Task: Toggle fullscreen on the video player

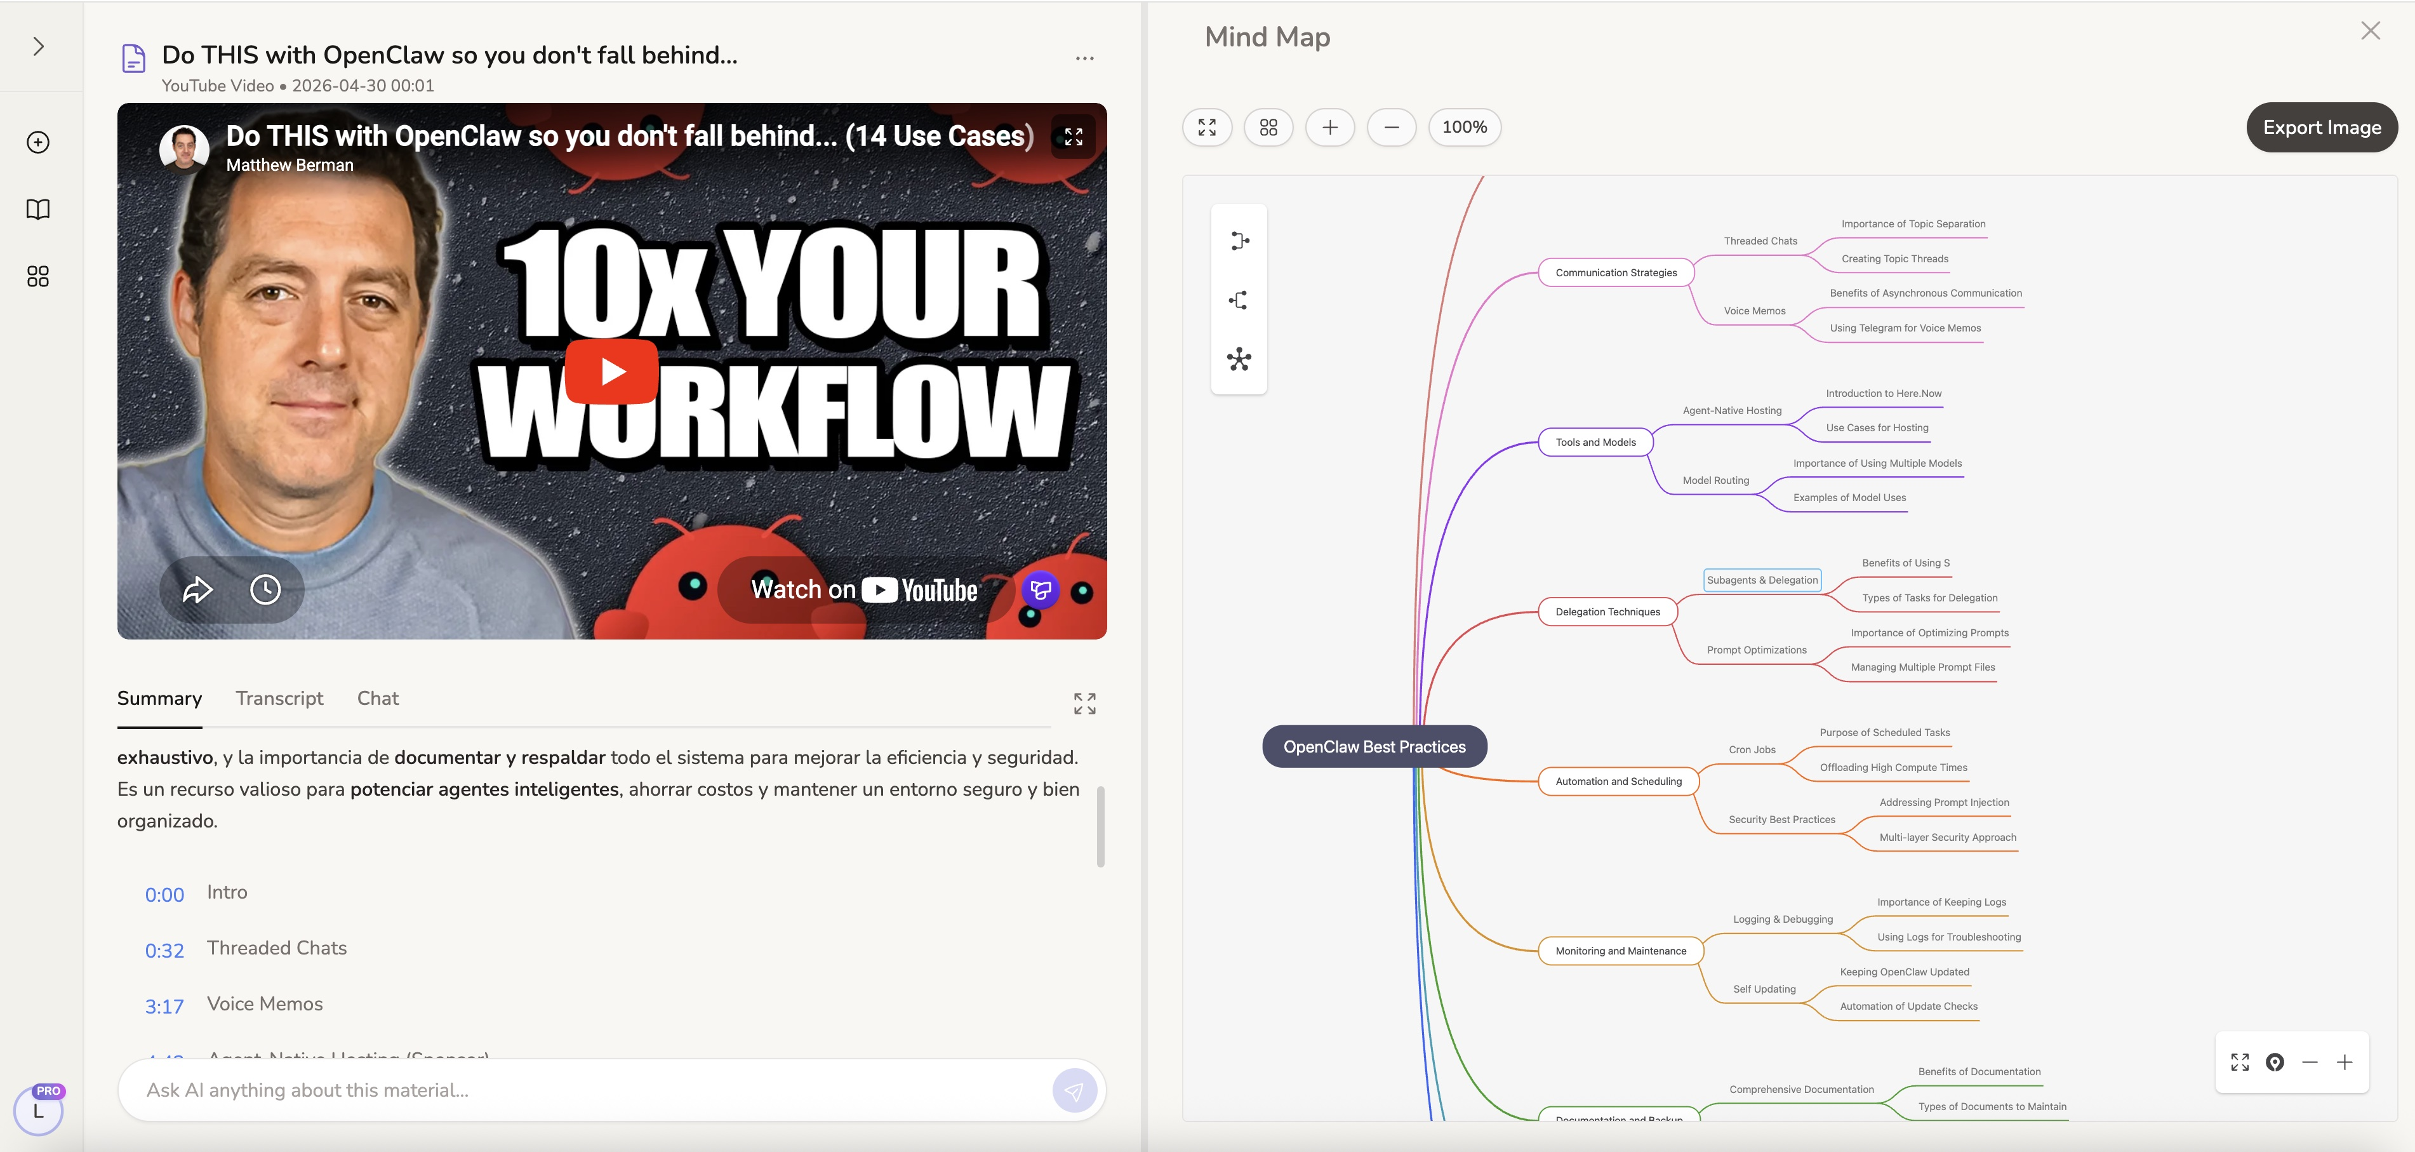Action: coord(1074,137)
